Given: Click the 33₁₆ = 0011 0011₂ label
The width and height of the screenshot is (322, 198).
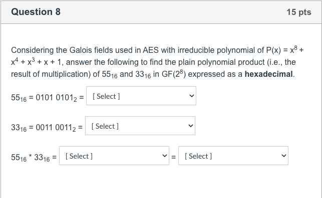Looking at the screenshot, I should tap(47, 128).
